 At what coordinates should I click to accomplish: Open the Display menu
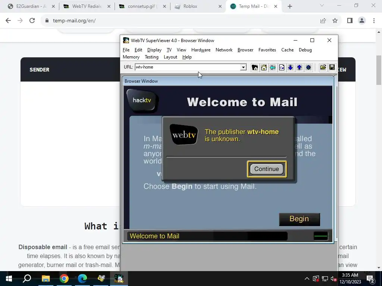154,50
